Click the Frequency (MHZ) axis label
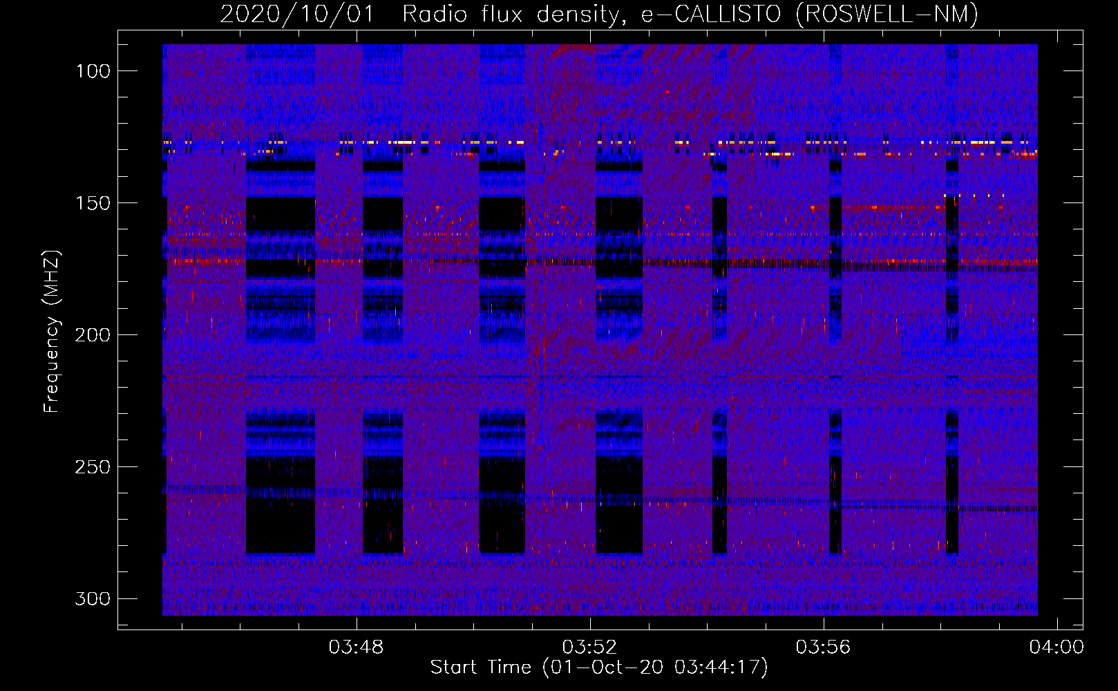The width and height of the screenshot is (1118, 691). tap(52, 331)
